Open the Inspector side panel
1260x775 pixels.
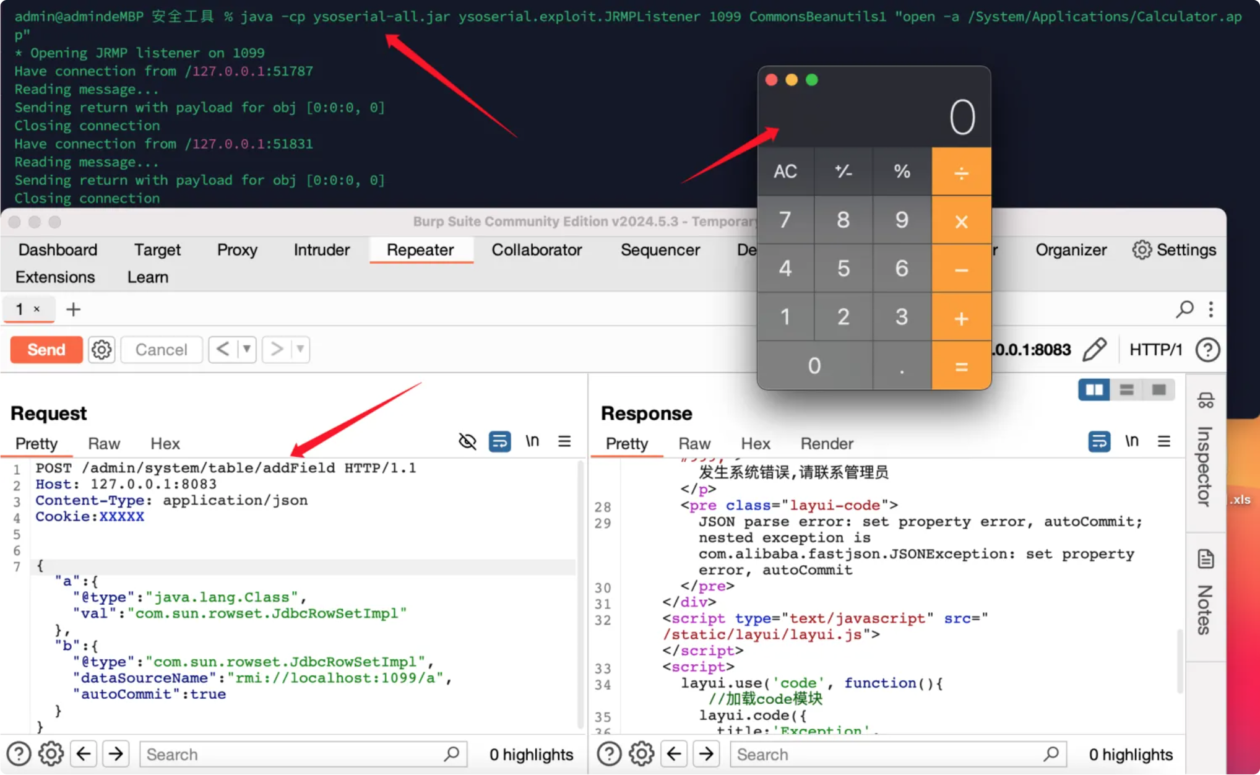click(x=1205, y=452)
